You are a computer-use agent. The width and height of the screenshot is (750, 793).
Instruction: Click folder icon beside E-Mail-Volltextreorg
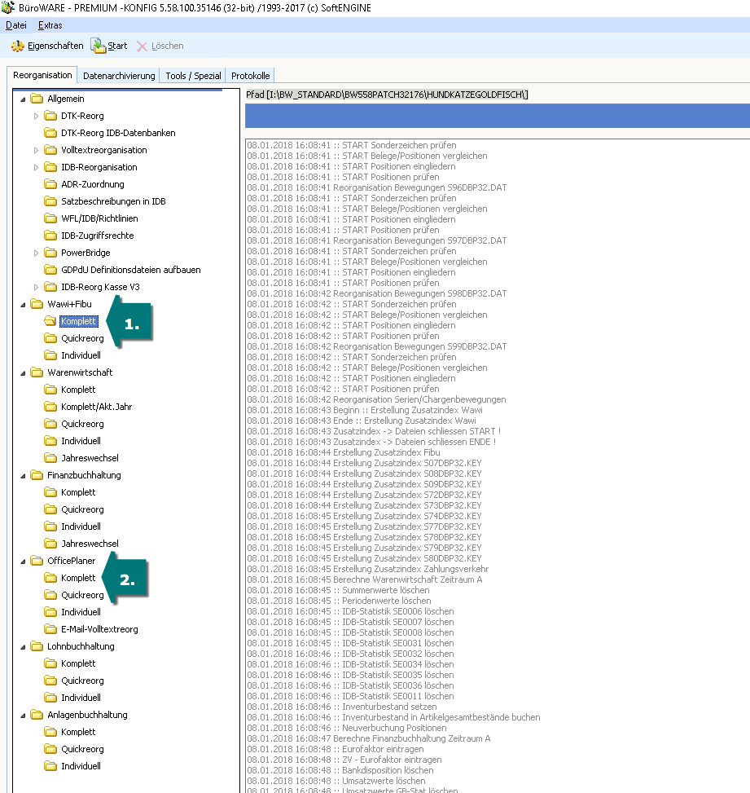(50, 629)
